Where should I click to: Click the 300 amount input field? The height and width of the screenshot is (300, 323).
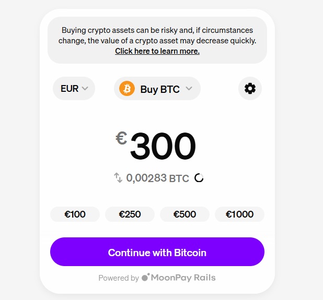163,146
